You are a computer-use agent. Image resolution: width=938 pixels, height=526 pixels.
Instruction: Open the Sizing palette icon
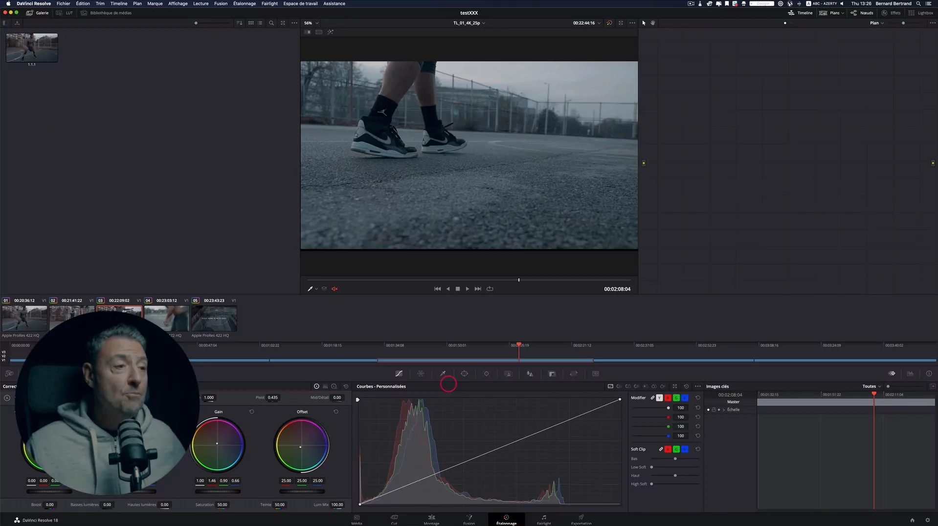(574, 374)
